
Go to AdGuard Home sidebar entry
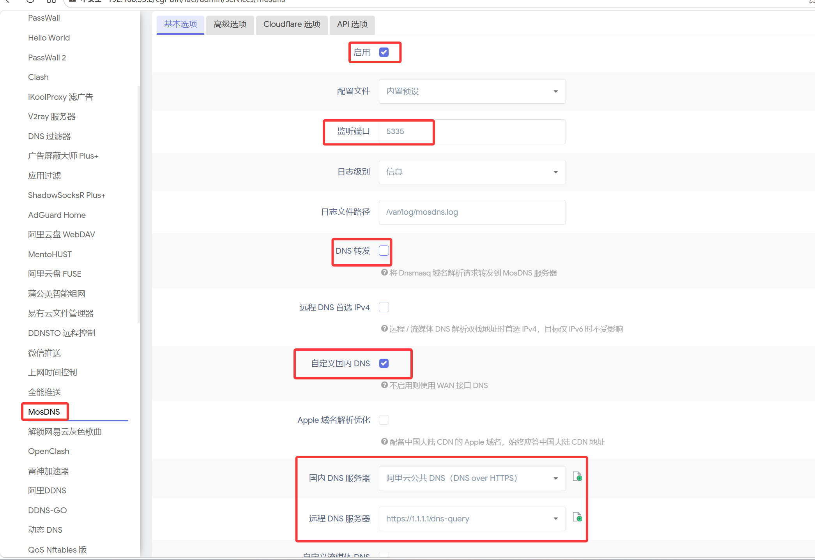click(x=57, y=215)
